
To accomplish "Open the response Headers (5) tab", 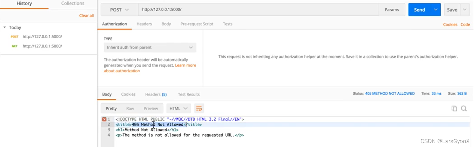I will click(156, 94).
